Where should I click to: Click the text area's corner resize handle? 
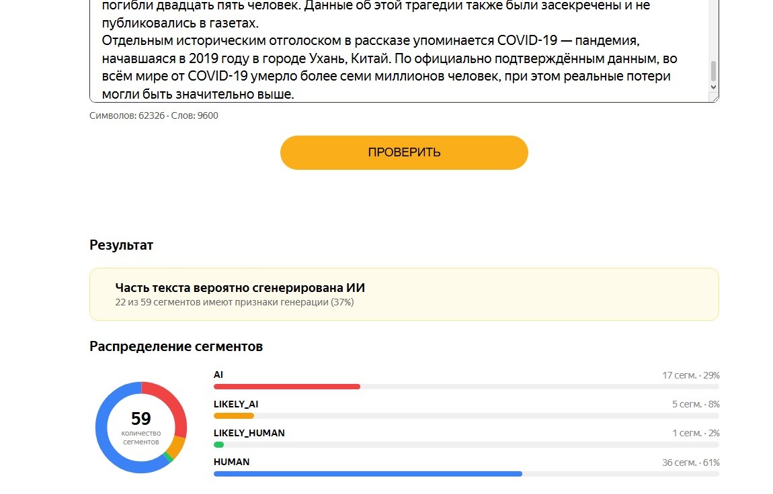tap(713, 97)
